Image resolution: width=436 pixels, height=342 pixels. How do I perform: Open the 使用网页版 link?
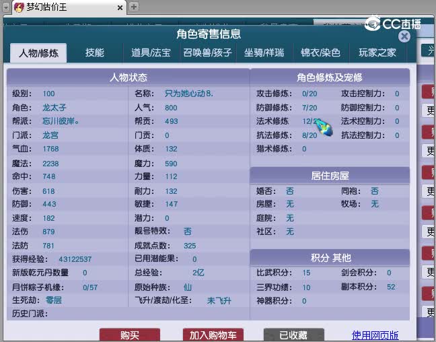click(x=375, y=335)
